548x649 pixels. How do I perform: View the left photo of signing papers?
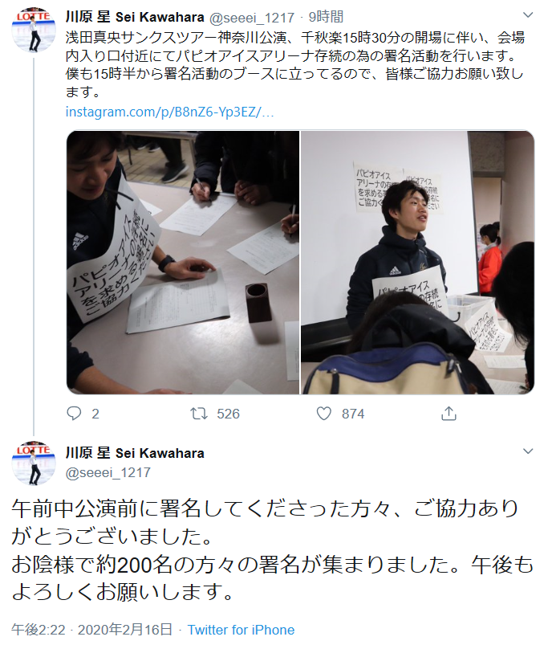click(x=183, y=263)
